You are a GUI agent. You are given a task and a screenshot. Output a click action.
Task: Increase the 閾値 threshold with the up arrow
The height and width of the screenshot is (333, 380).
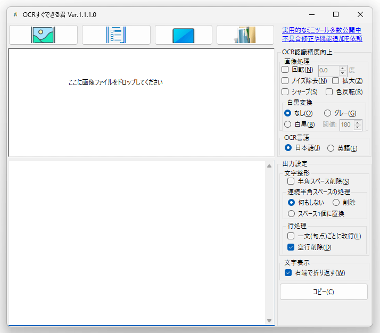[x=358, y=122]
